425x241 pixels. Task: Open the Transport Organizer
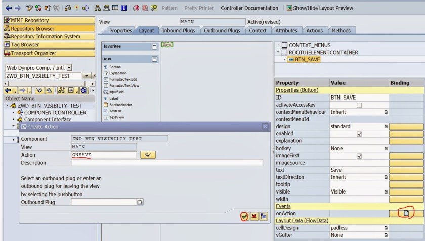50,53
